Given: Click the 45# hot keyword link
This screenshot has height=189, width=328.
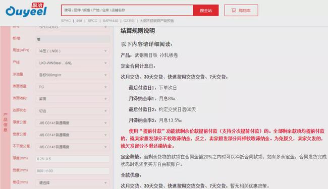Looking at the screenshot, I should click(79, 21).
